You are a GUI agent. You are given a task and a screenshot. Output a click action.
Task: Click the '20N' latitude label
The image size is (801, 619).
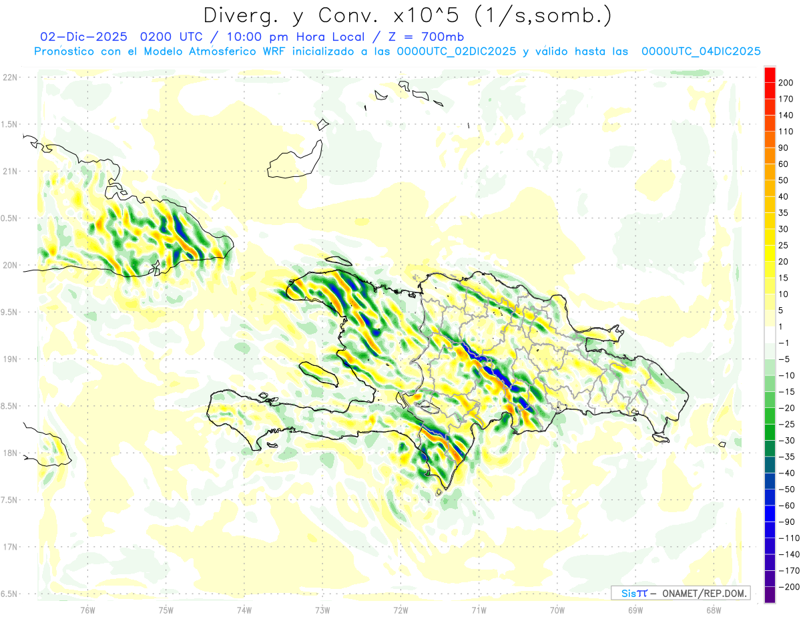10,265
